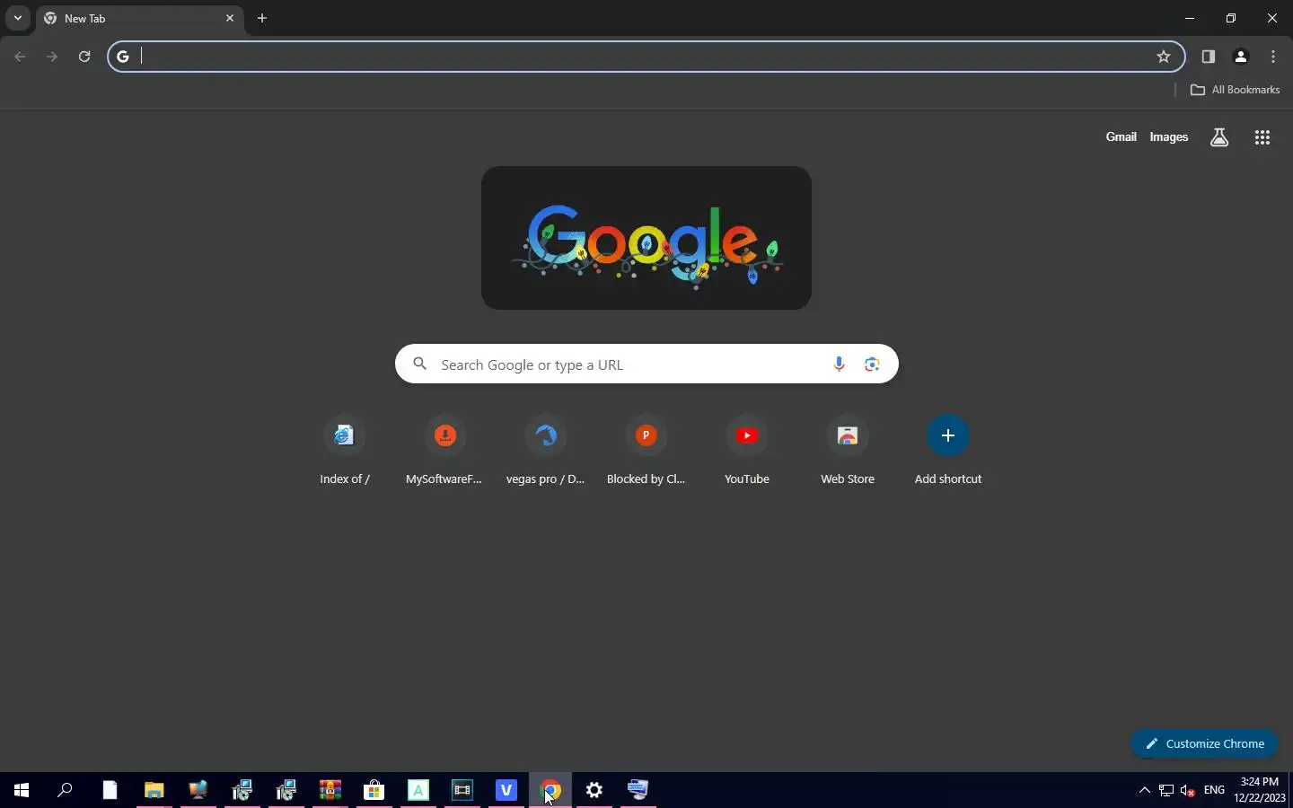The image size is (1293, 808).
Task: Search by image with Google Lens
Action: (x=872, y=364)
